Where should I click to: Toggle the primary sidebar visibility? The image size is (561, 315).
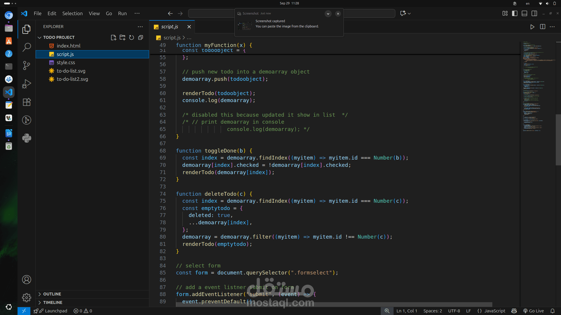(x=515, y=13)
